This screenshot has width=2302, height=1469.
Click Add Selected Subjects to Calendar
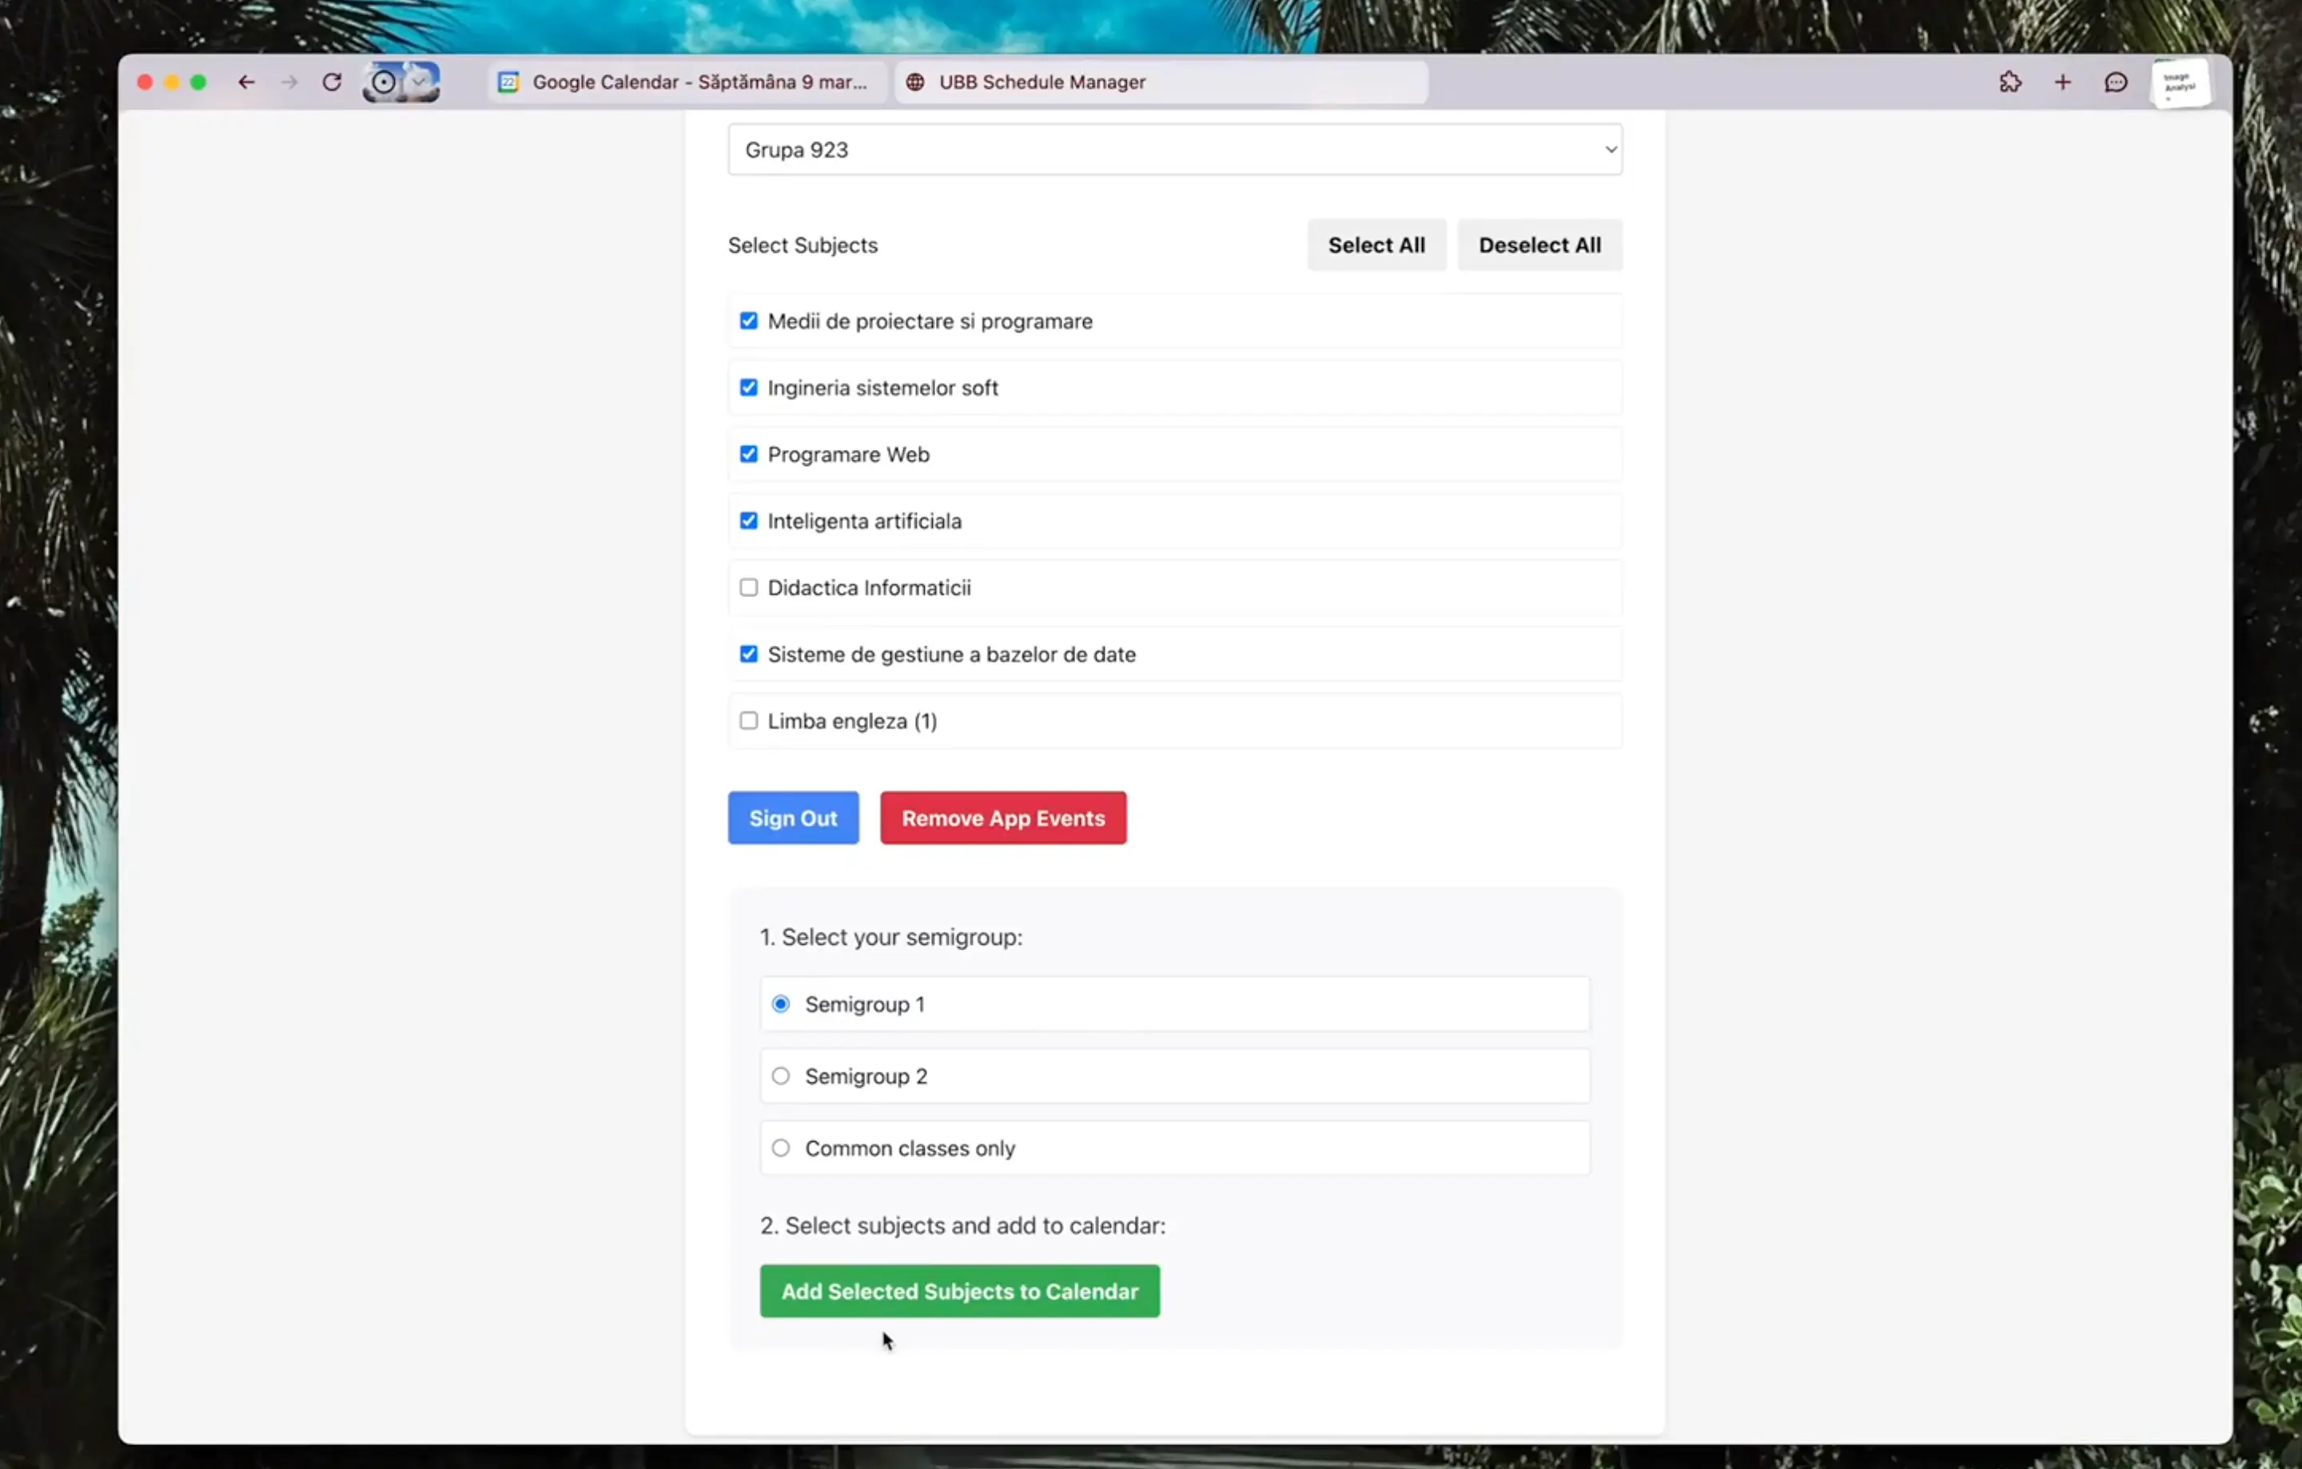coord(959,1292)
